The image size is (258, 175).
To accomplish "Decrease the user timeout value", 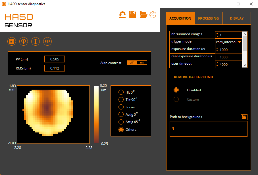I will point(217,66).
